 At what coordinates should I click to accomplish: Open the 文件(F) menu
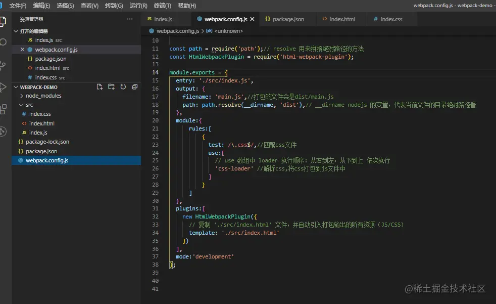[x=18, y=6]
